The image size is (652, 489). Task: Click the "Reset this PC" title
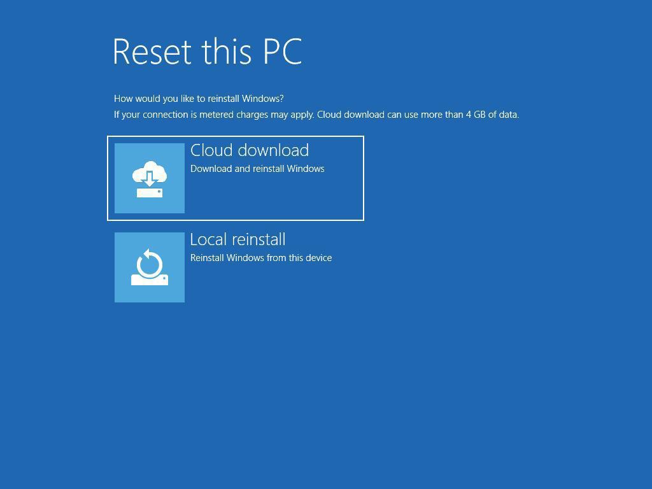coord(207,52)
